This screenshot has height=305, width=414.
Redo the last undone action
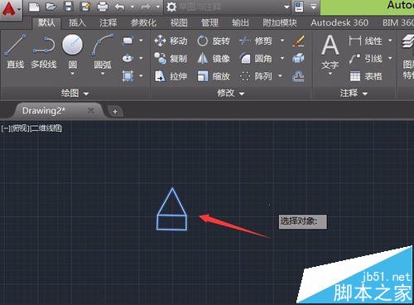click(x=146, y=7)
